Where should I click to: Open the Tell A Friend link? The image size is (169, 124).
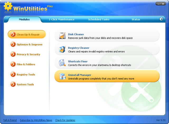coord(10,120)
